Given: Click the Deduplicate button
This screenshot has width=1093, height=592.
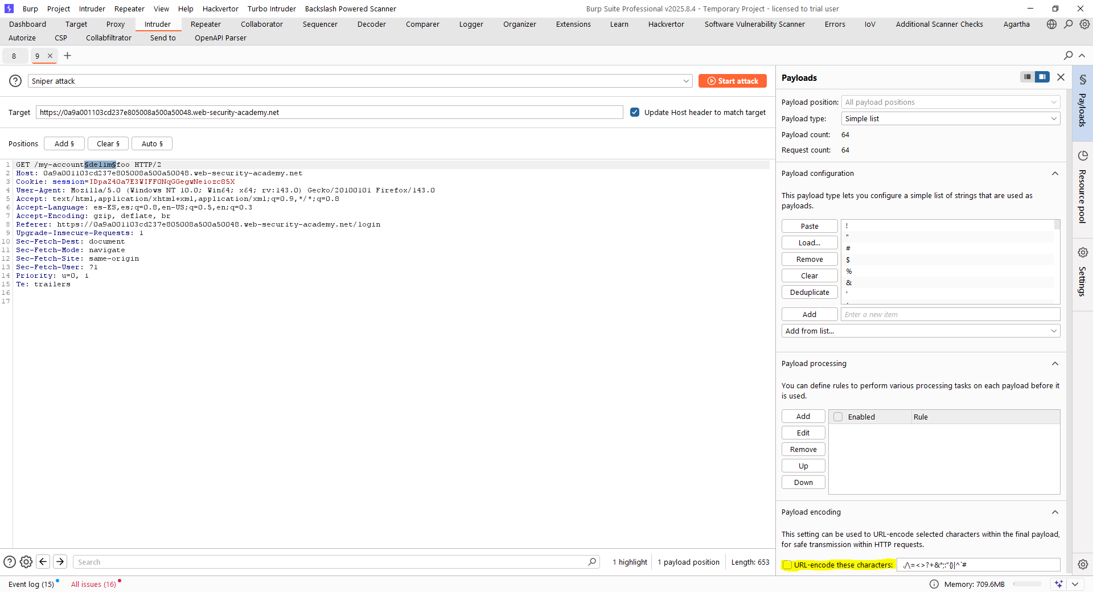Looking at the screenshot, I should coord(809,292).
